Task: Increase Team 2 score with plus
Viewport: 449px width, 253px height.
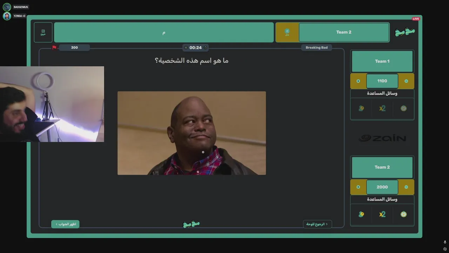Action: (x=358, y=187)
